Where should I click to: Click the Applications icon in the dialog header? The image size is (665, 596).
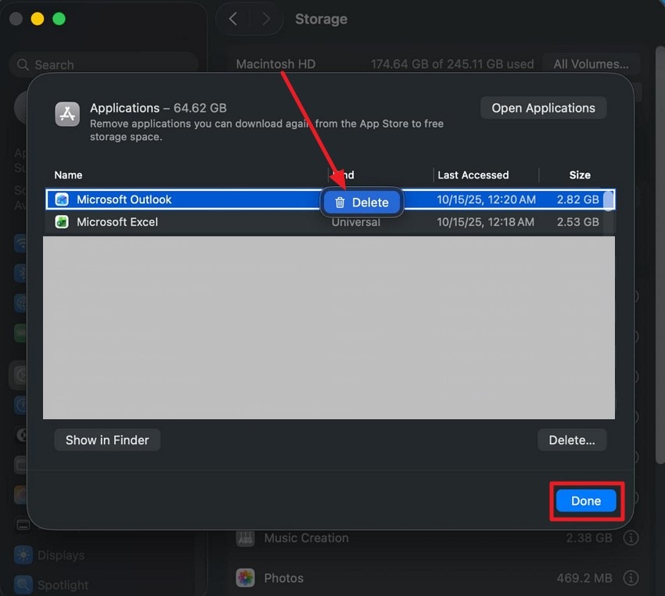point(67,113)
